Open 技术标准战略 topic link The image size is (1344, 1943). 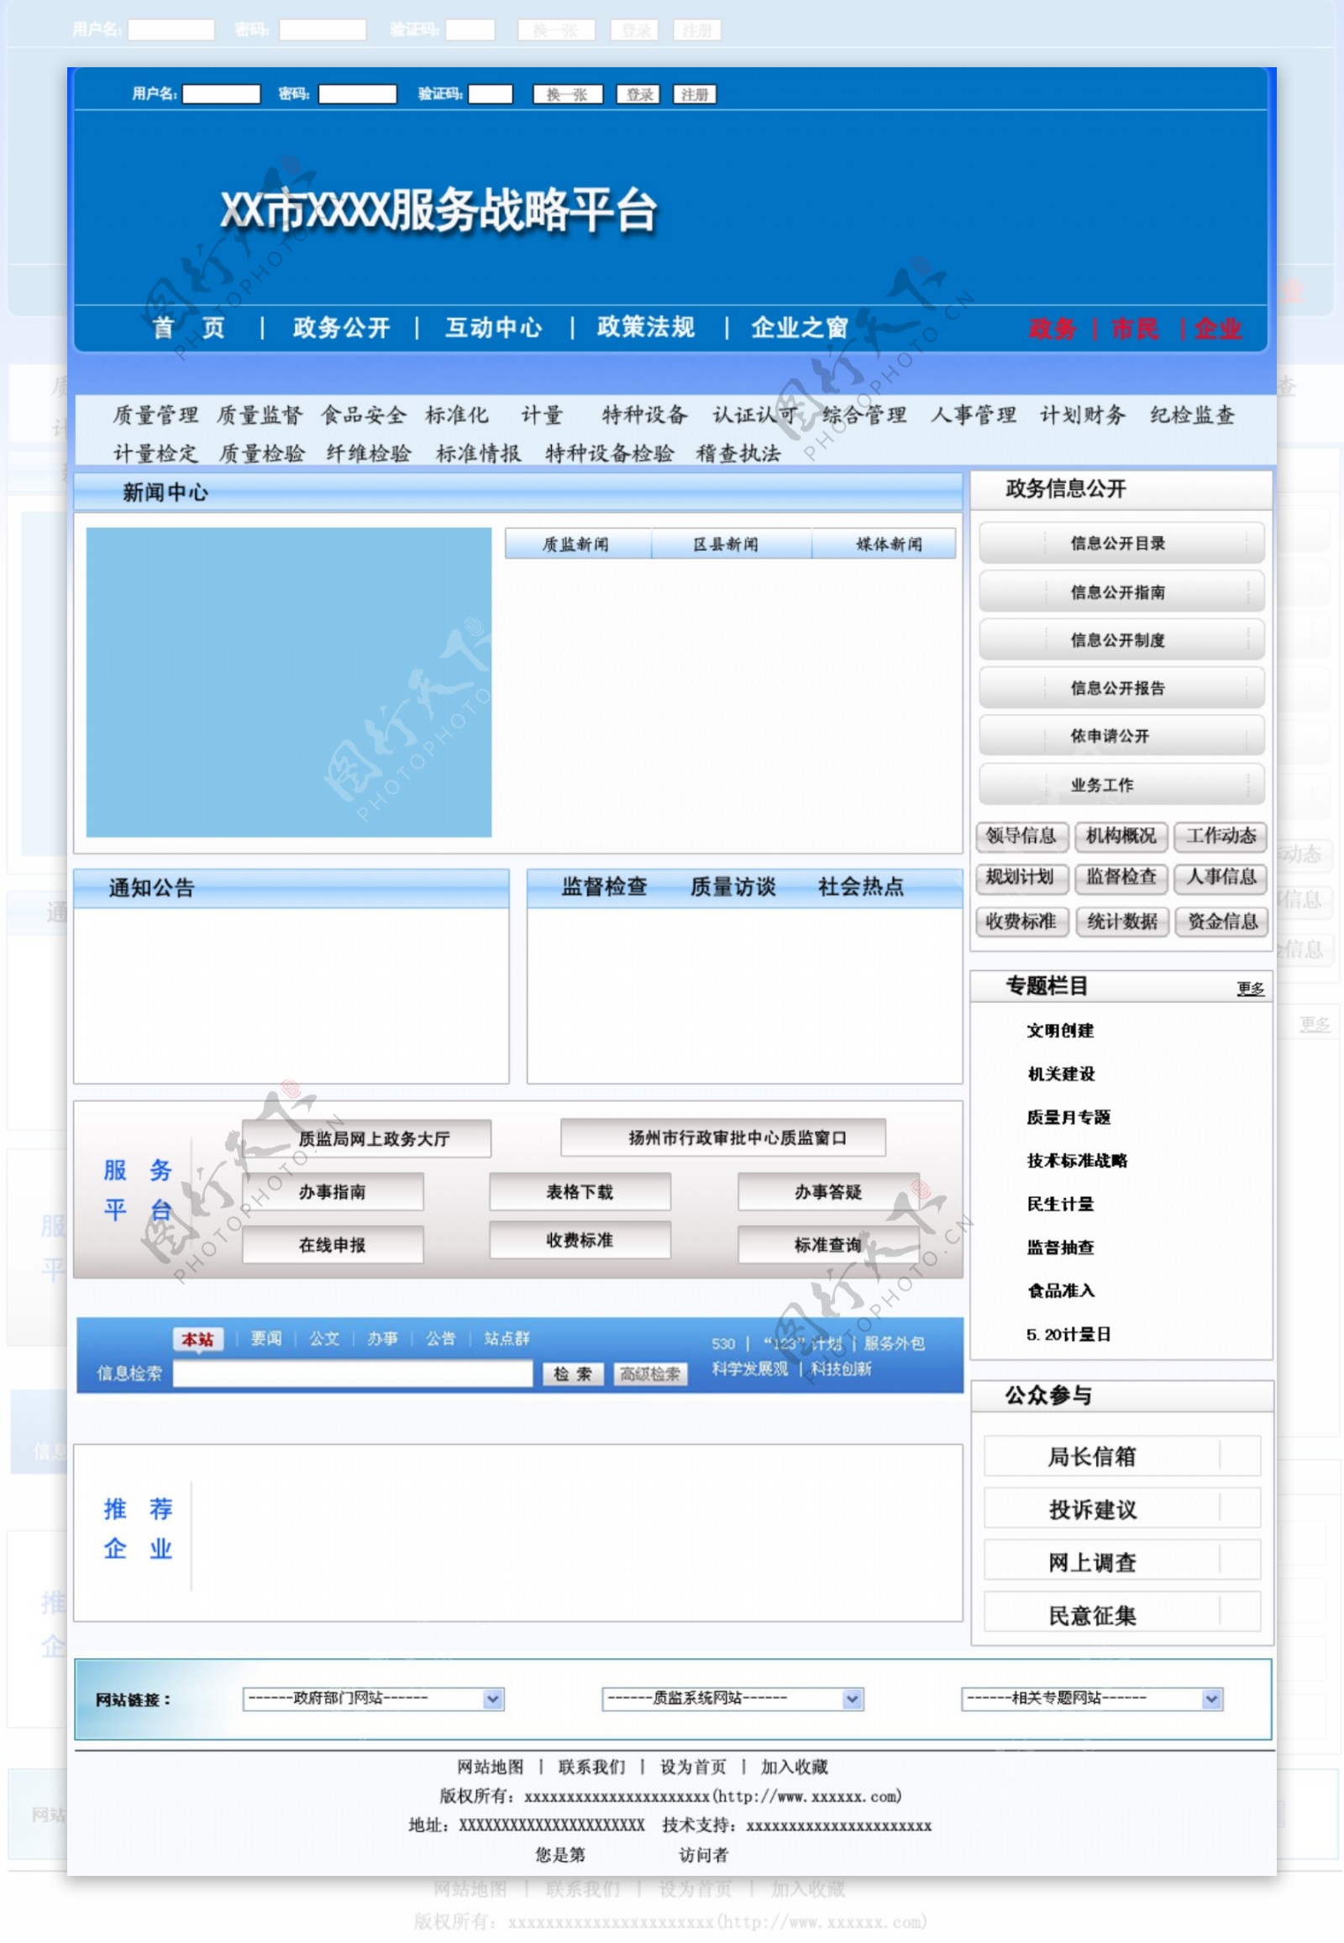coord(1077,1160)
